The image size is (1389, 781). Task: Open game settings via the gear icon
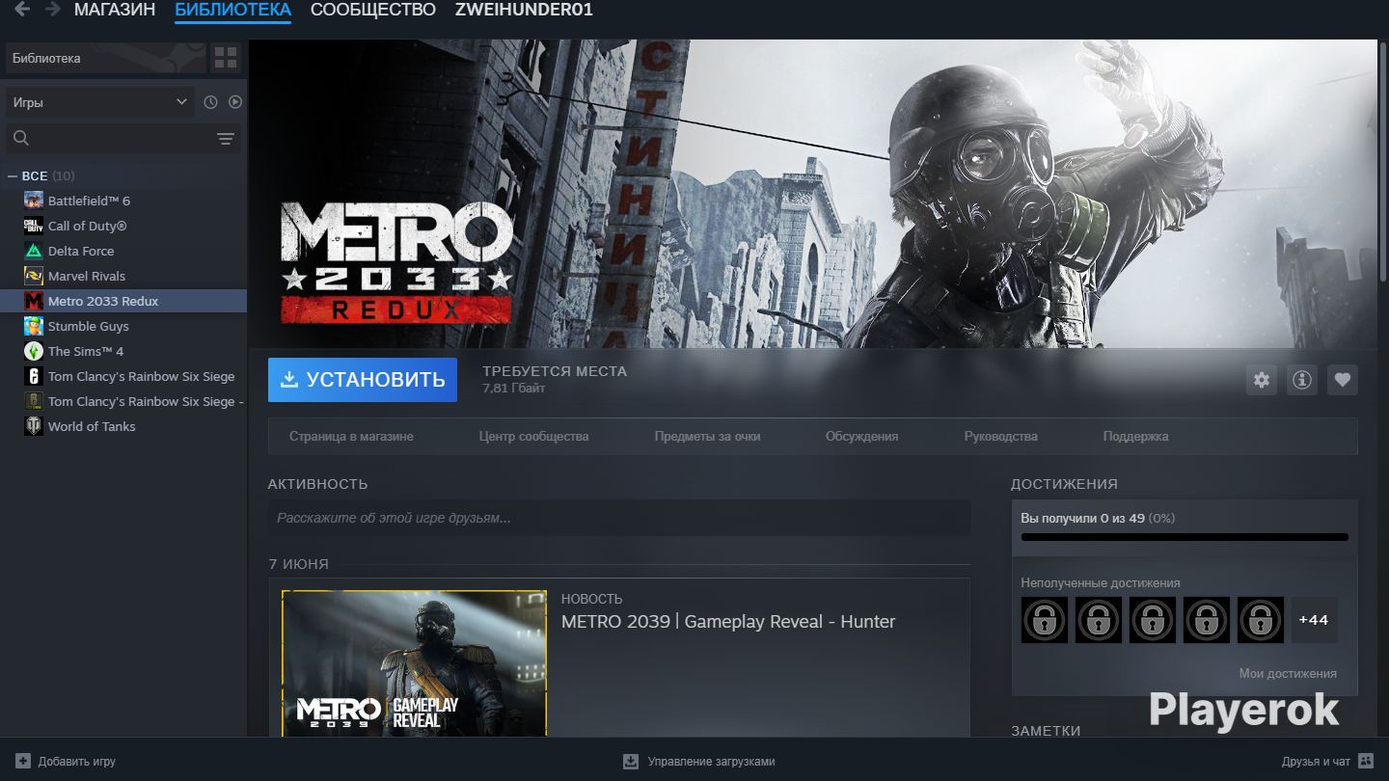1262,380
